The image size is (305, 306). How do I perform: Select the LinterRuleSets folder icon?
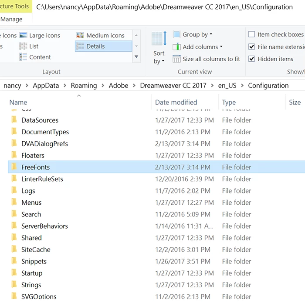(x=14, y=179)
